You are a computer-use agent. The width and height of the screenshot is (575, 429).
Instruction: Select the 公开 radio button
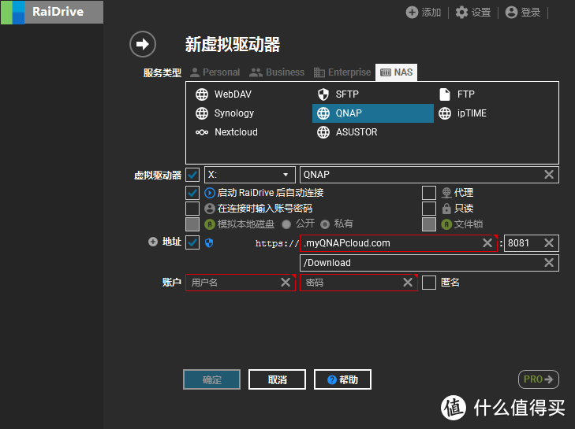(x=286, y=224)
